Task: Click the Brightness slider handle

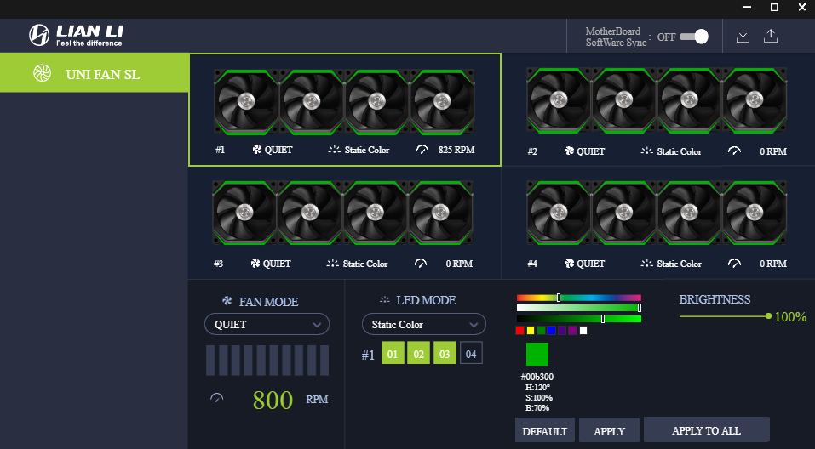Action: pyautogui.click(x=768, y=316)
